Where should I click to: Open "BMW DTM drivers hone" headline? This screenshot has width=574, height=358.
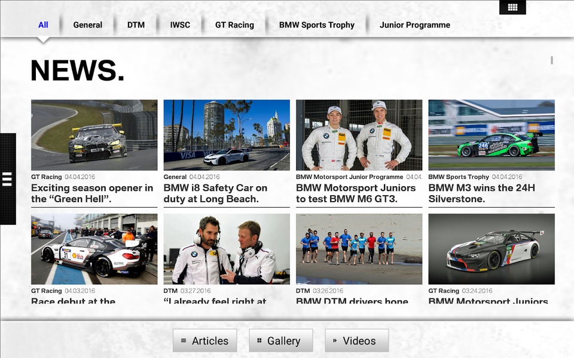(352, 300)
